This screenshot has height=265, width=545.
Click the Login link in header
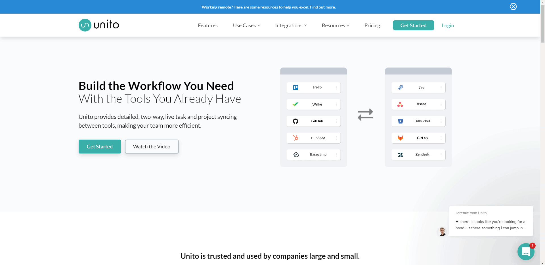[x=448, y=26]
